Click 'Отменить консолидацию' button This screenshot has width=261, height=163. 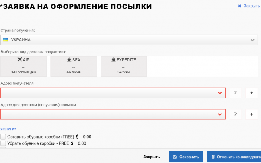pyautogui.click(x=234, y=157)
